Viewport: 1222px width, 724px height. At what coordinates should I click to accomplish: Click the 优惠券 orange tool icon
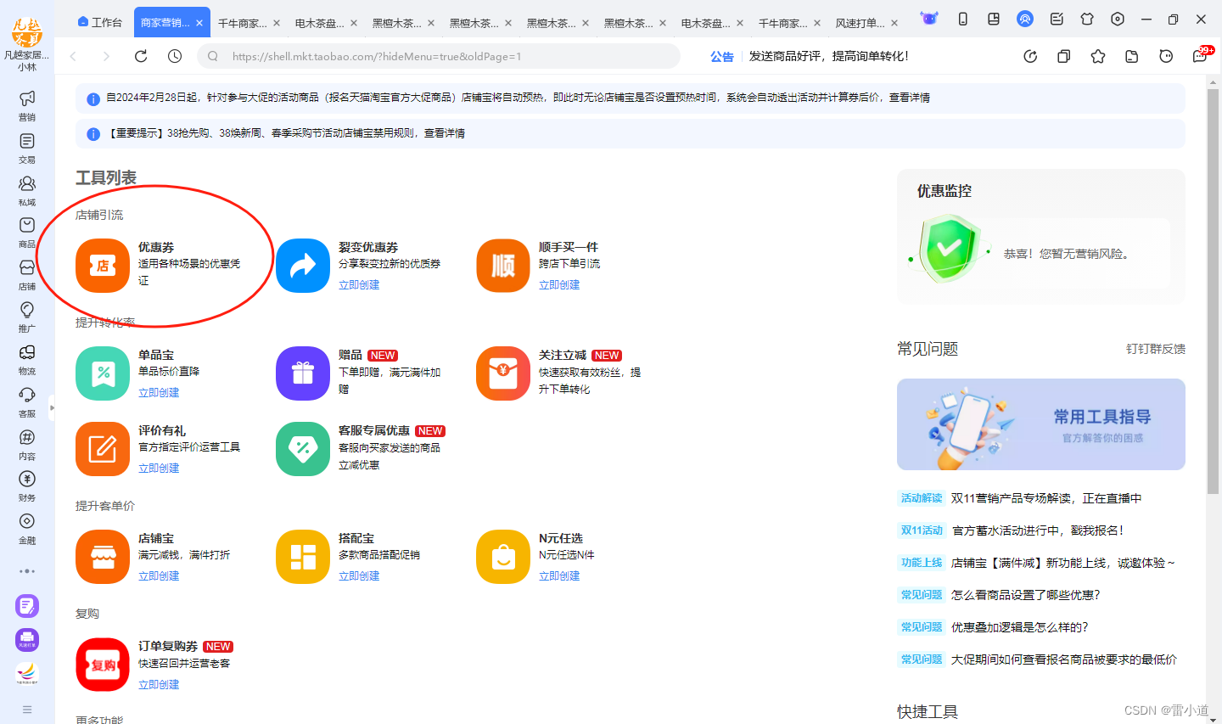point(103,266)
